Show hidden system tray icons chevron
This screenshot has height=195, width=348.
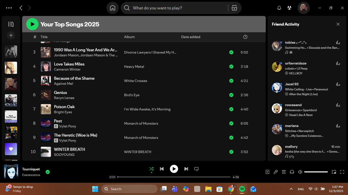coord(291,189)
